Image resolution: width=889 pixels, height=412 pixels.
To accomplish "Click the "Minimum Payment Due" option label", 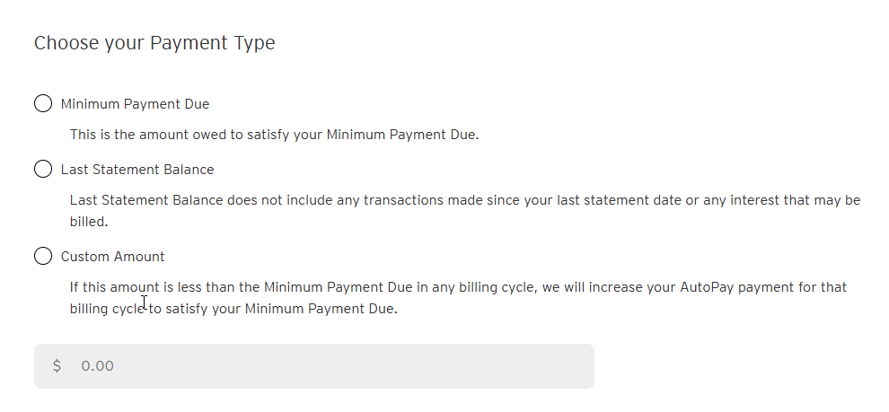I will [135, 104].
